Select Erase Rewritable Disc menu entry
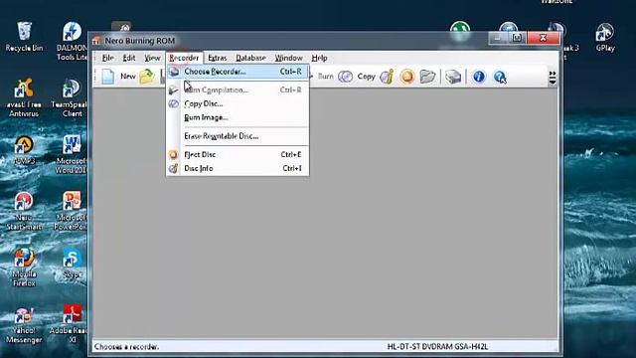This screenshot has height=358, width=636. pos(238,136)
